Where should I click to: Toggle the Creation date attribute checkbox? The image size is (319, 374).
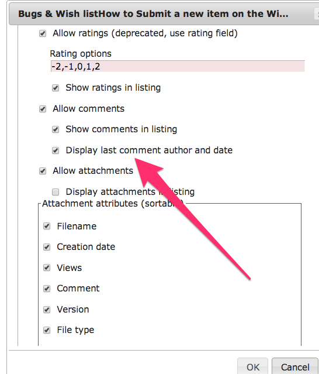pos(47,247)
